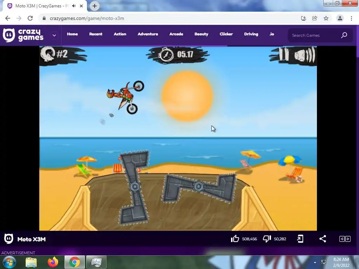Open the Adventure category
This screenshot has height=269, width=359.
148,34
